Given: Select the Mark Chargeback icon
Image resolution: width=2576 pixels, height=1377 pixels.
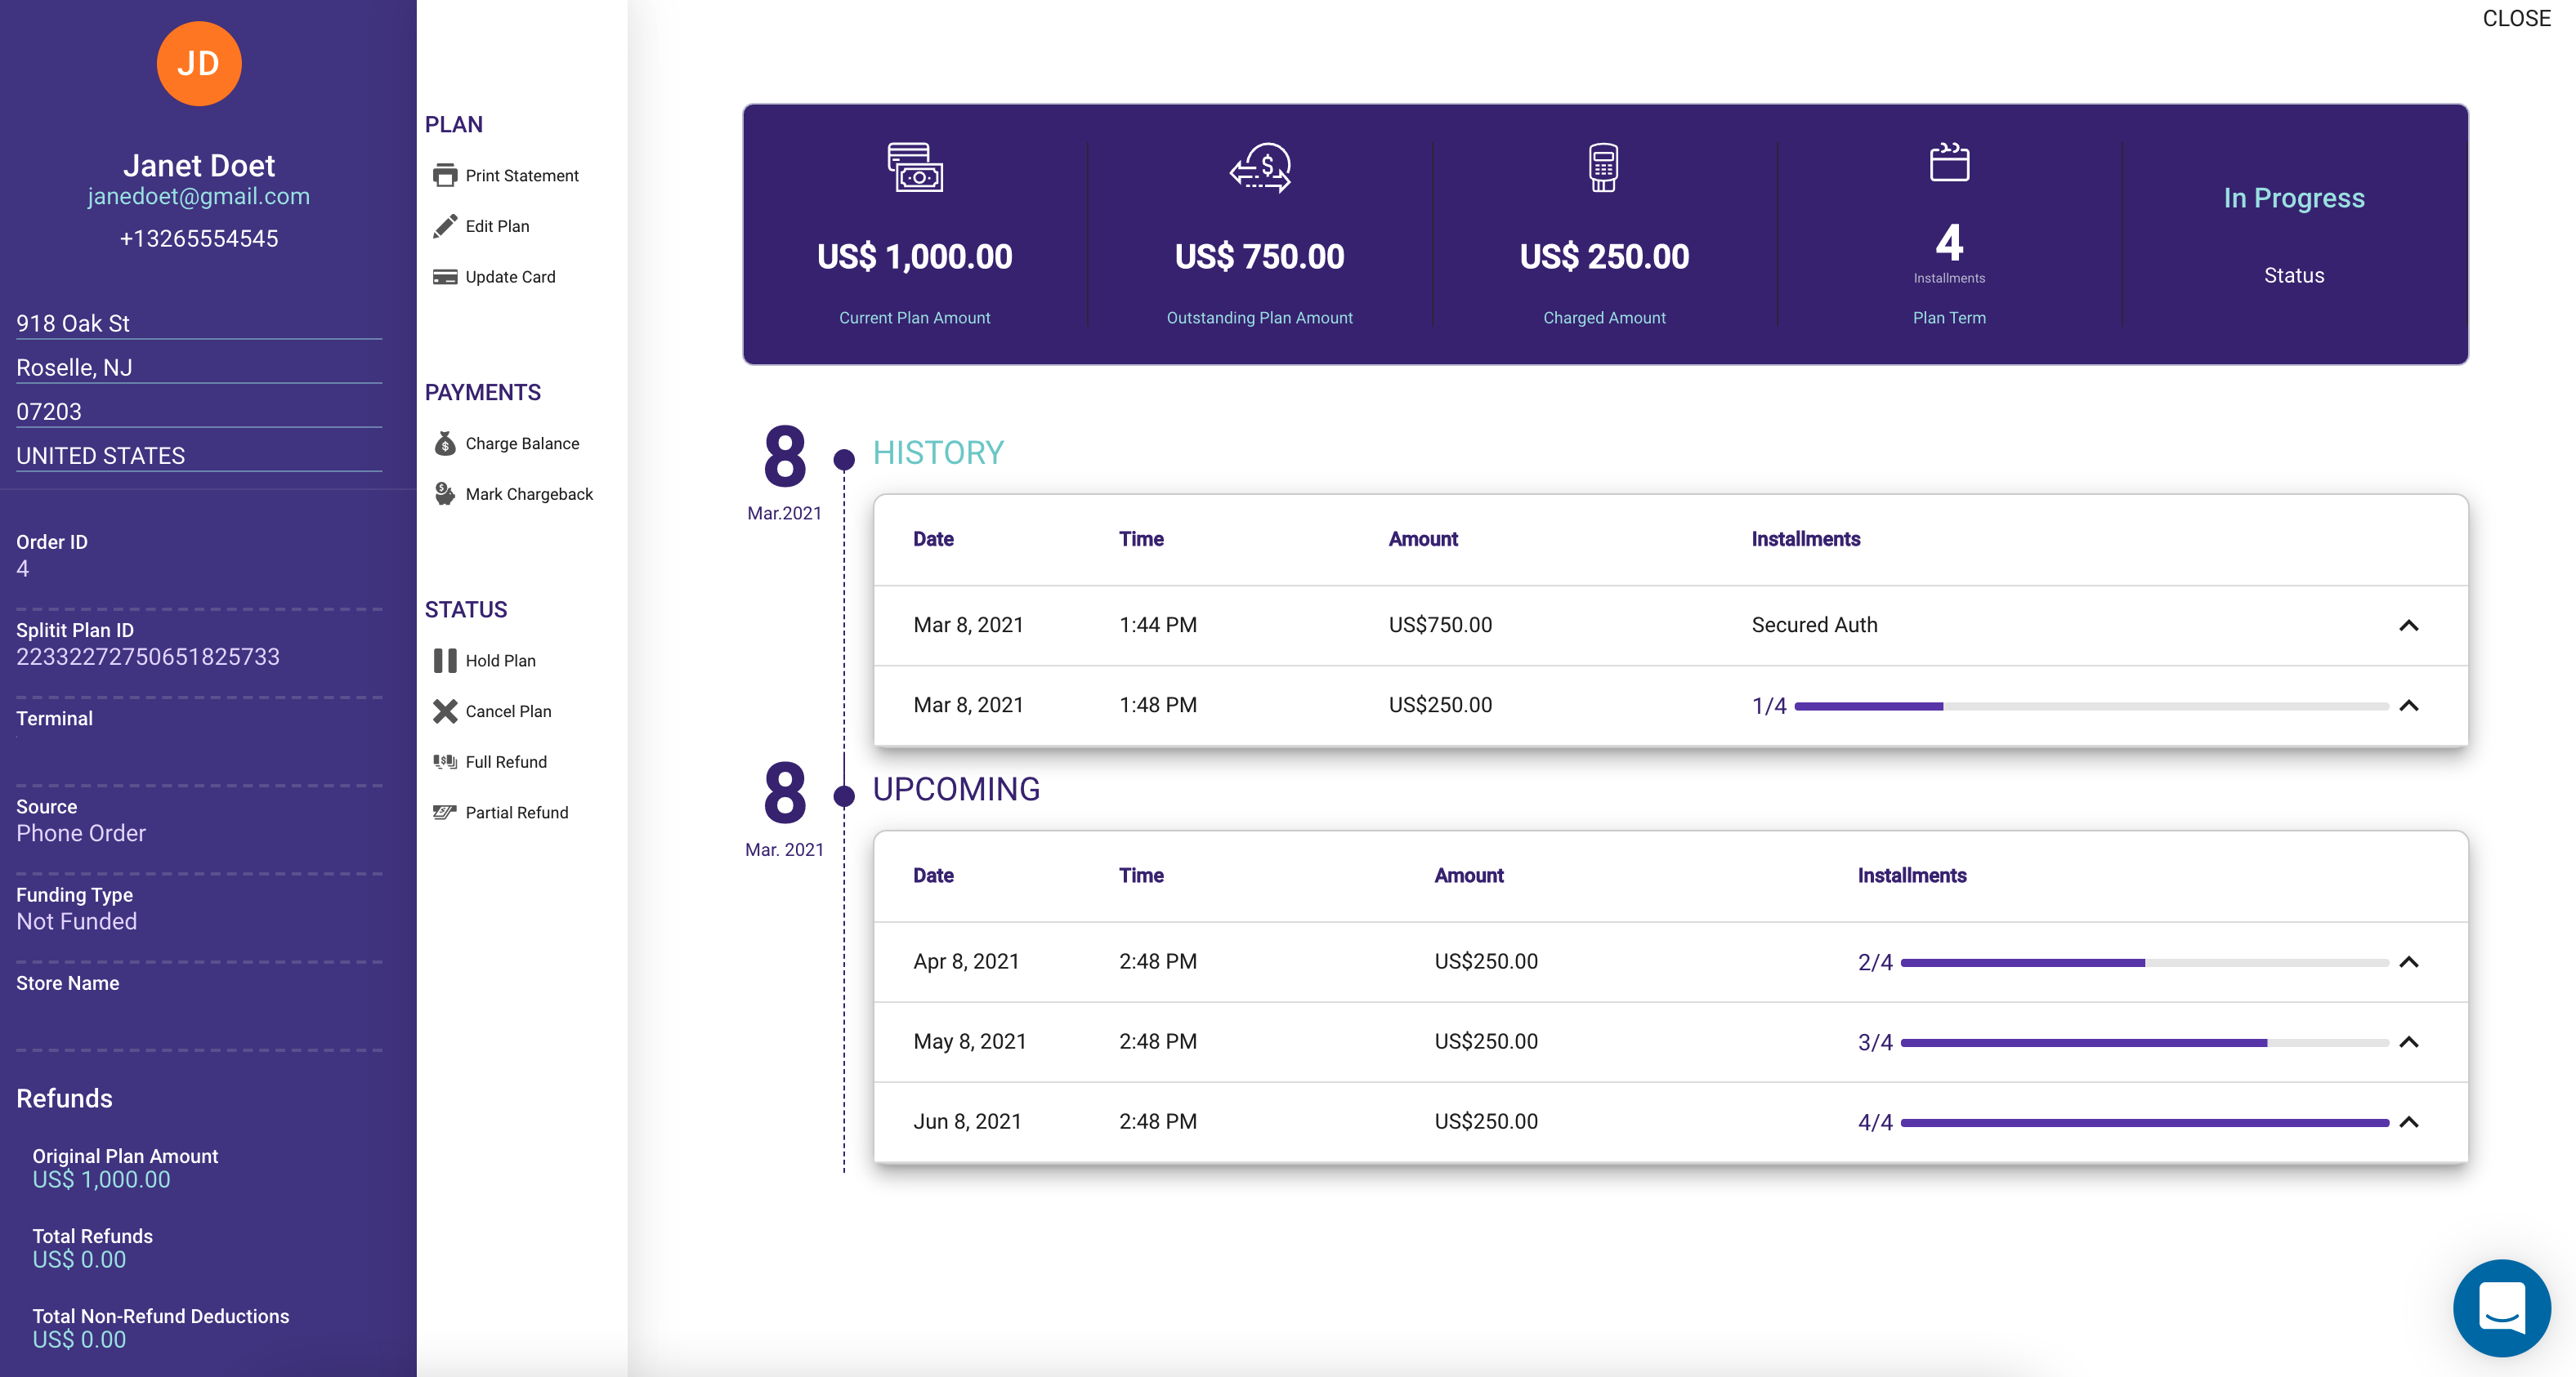Looking at the screenshot, I should click(445, 492).
